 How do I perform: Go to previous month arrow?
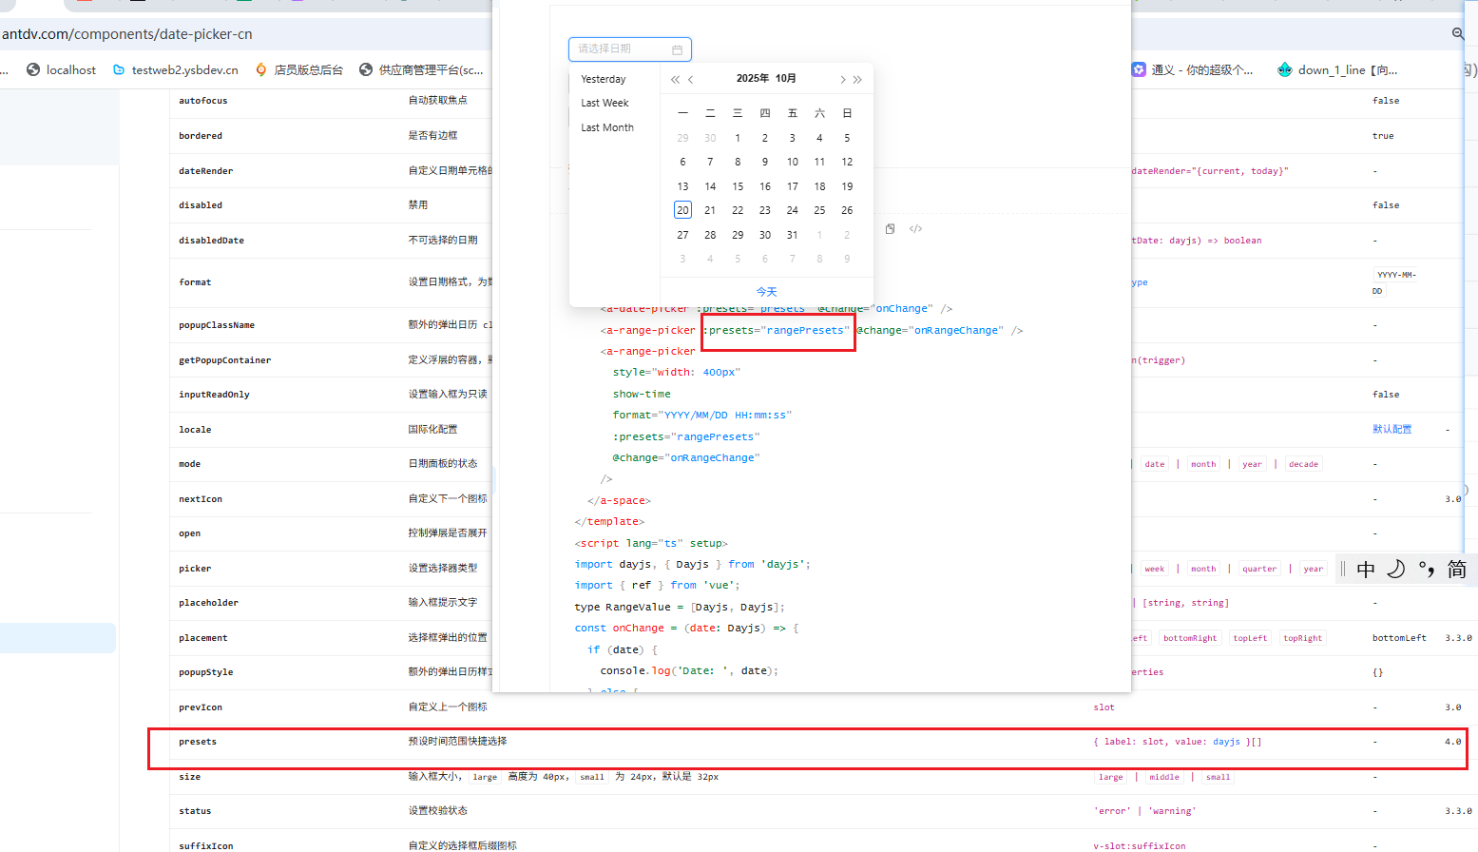coord(691,80)
